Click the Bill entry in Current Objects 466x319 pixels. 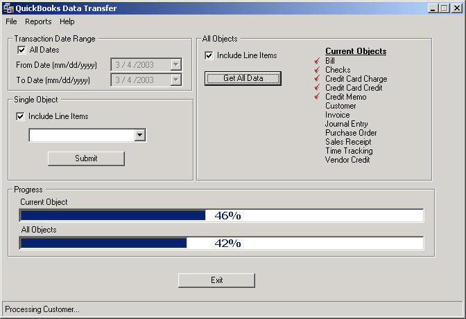[330, 61]
